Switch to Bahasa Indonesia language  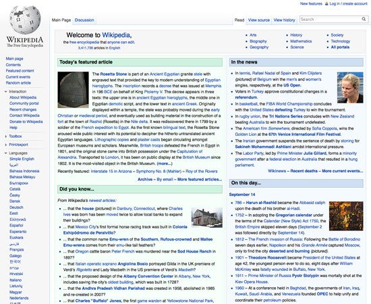click(x=24, y=171)
